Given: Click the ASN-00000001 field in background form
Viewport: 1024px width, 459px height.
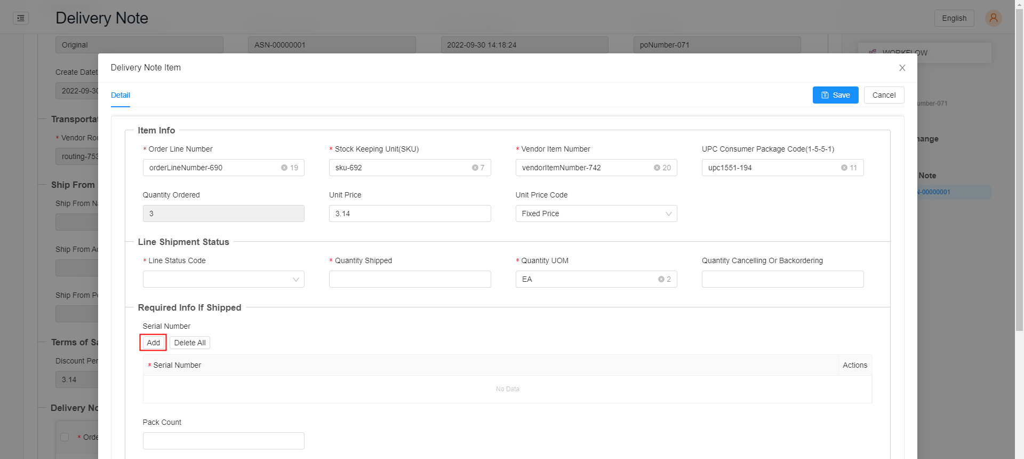Looking at the screenshot, I should tap(332, 45).
